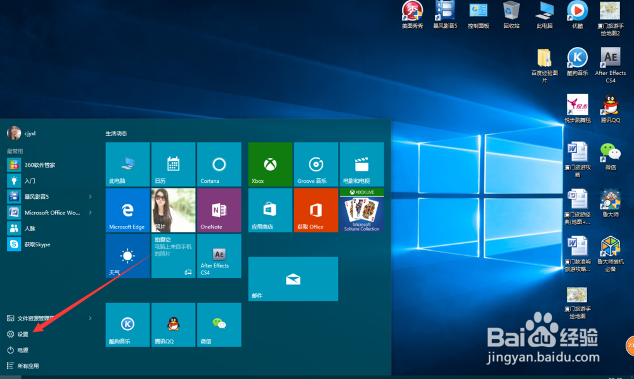Open 厦门旅游经典(地图+... document on desktop
This screenshot has height=379, width=634.
[x=578, y=207]
